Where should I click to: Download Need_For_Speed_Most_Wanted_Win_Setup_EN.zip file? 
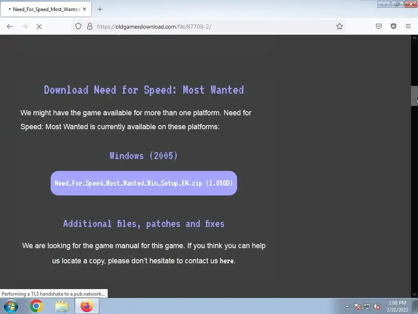click(x=144, y=183)
